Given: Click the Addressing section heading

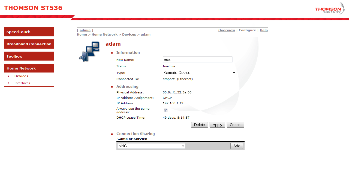Looking at the screenshot, I should tap(127, 86).
